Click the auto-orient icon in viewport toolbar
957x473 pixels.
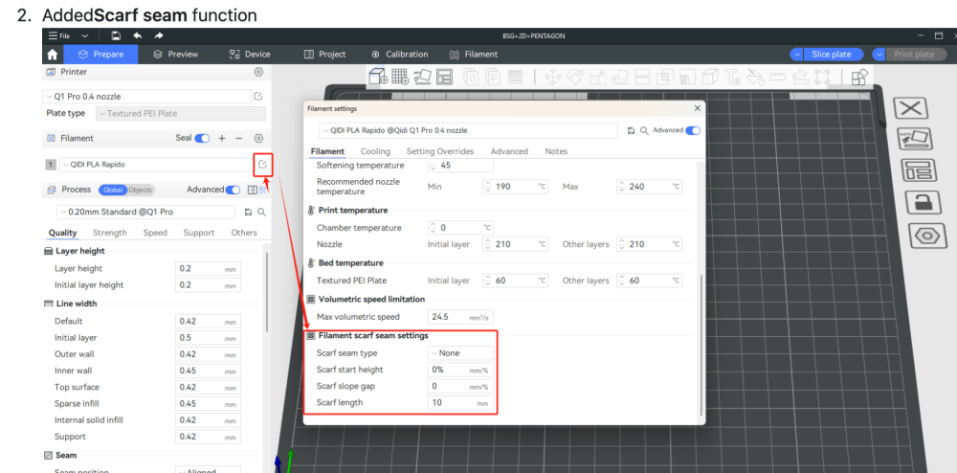pos(422,77)
